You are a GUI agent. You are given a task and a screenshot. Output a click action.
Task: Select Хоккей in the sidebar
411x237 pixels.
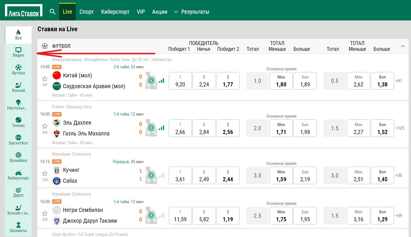[x=18, y=87]
